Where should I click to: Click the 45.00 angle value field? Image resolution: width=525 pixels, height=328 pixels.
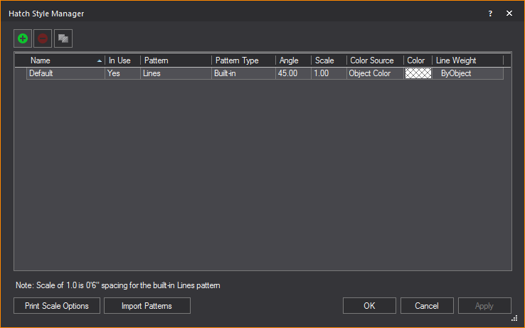click(292, 73)
